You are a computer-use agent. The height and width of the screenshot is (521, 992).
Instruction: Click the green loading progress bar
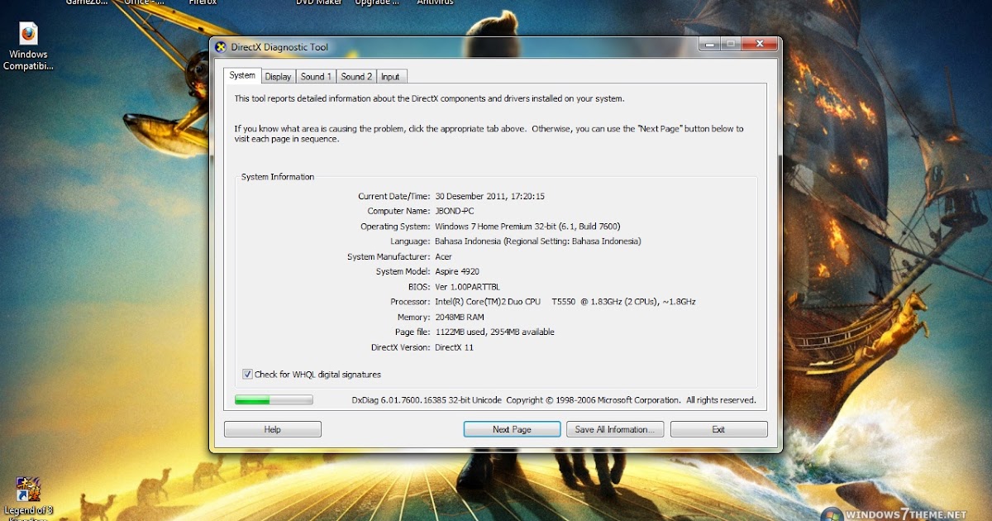(x=274, y=400)
